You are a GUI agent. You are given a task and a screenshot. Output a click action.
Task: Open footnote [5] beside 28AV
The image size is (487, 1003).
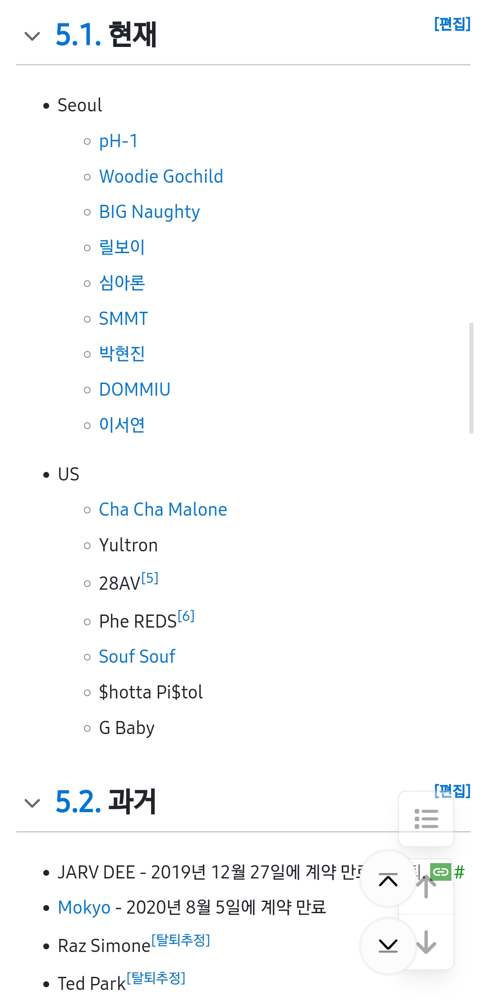point(150,578)
